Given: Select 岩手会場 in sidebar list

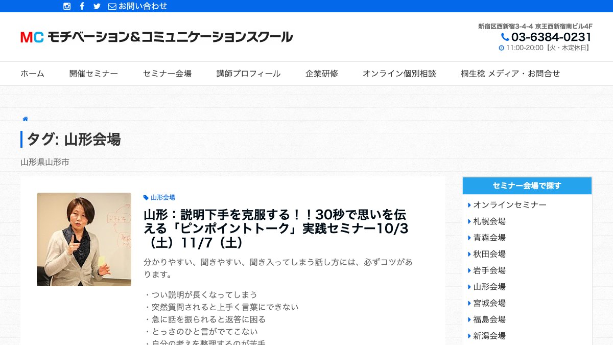Looking at the screenshot, I should [x=489, y=270].
